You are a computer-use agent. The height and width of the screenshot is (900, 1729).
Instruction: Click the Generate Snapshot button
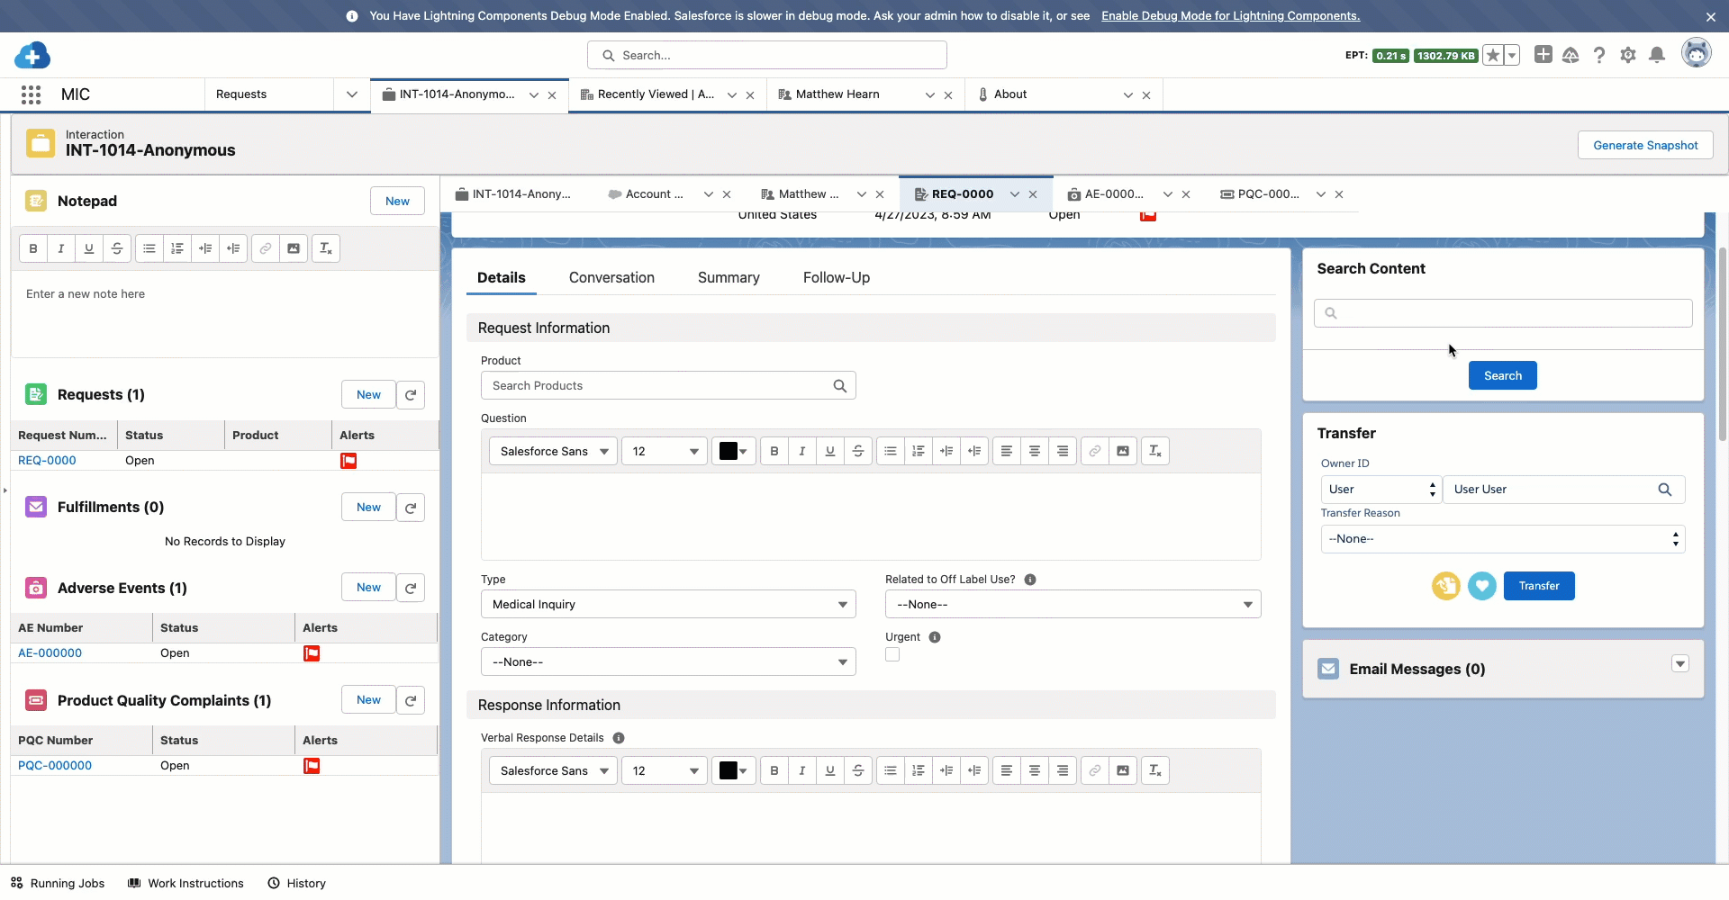[1644, 145]
